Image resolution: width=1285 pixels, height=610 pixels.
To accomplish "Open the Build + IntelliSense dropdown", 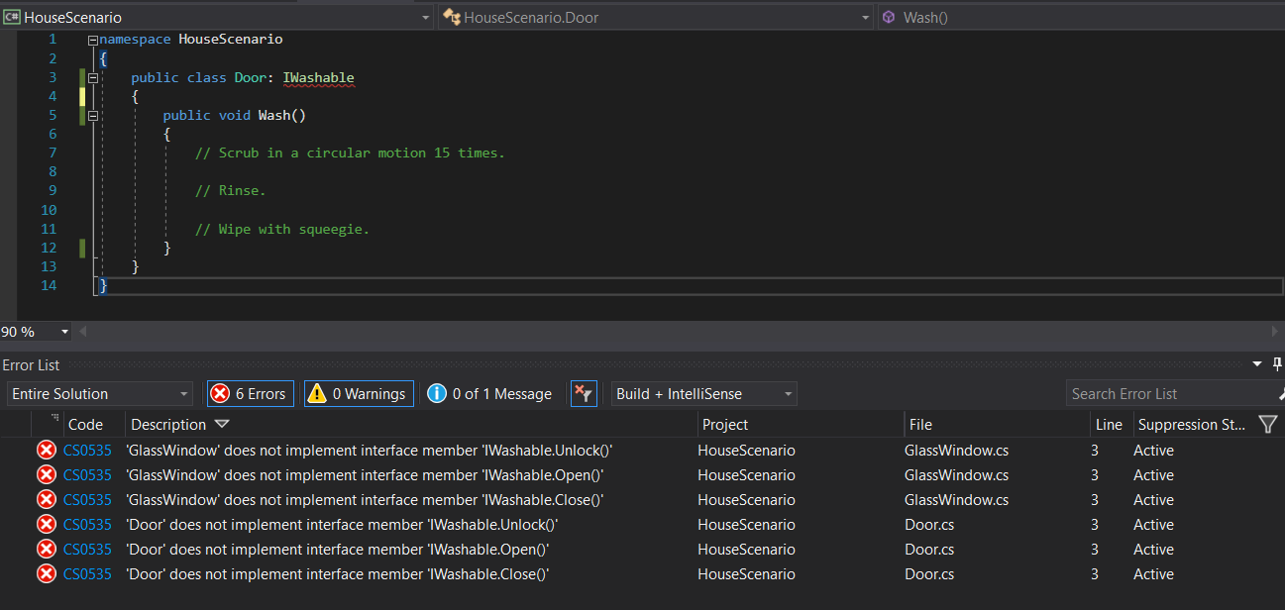I will [703, 393].
